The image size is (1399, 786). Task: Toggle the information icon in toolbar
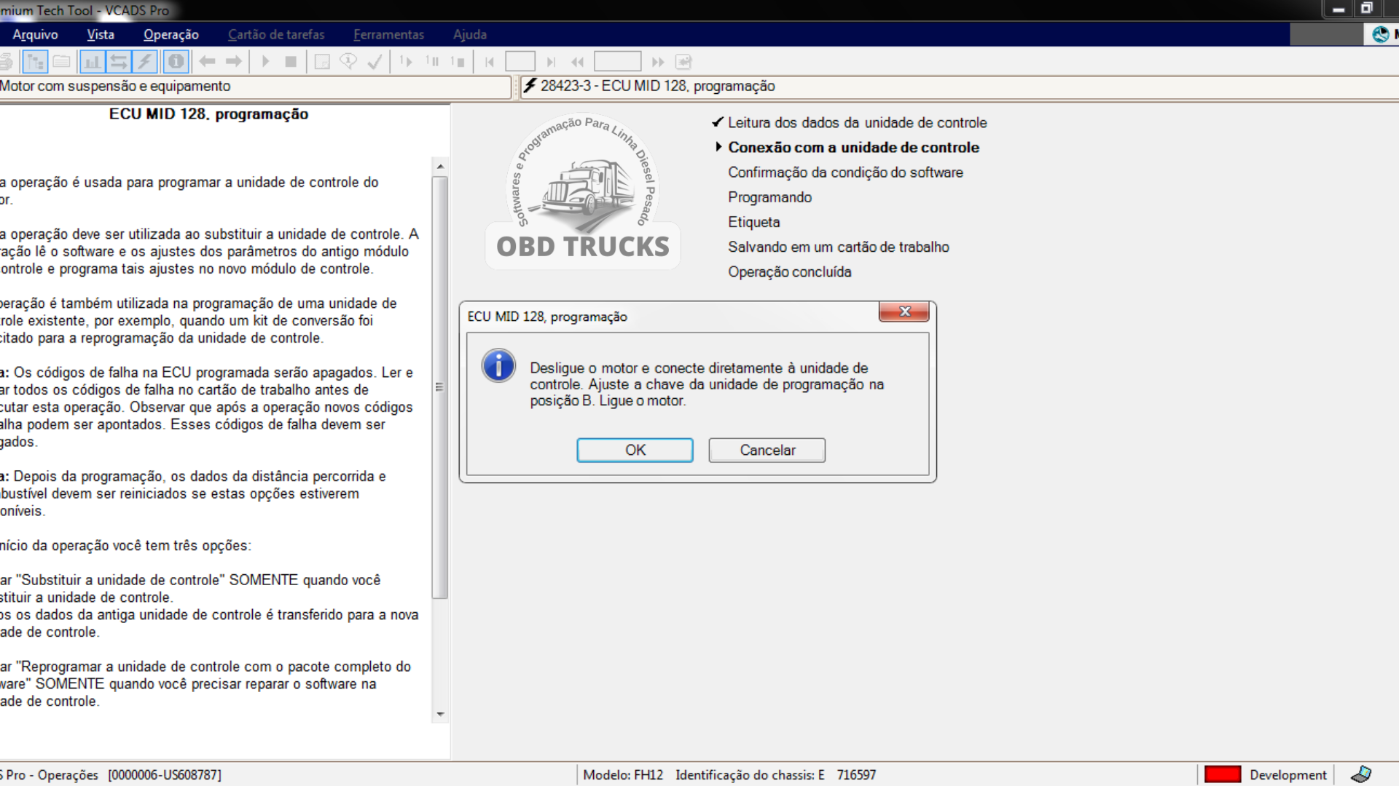176,62
